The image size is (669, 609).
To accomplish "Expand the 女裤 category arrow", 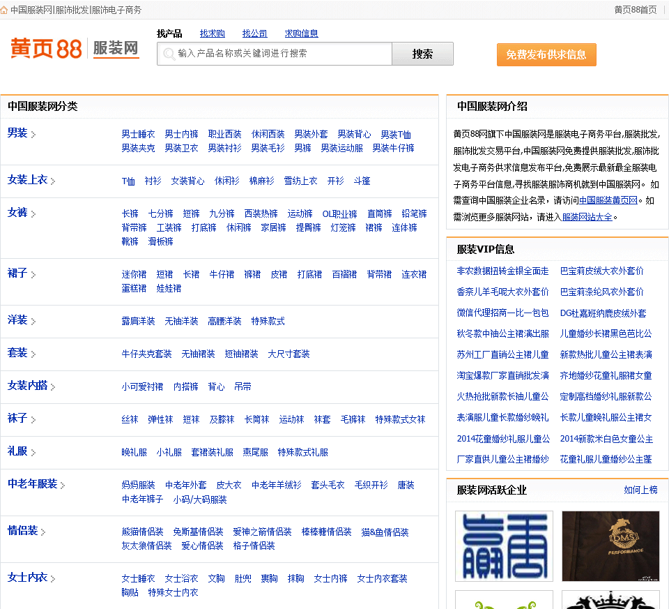I will coord(33,214).
